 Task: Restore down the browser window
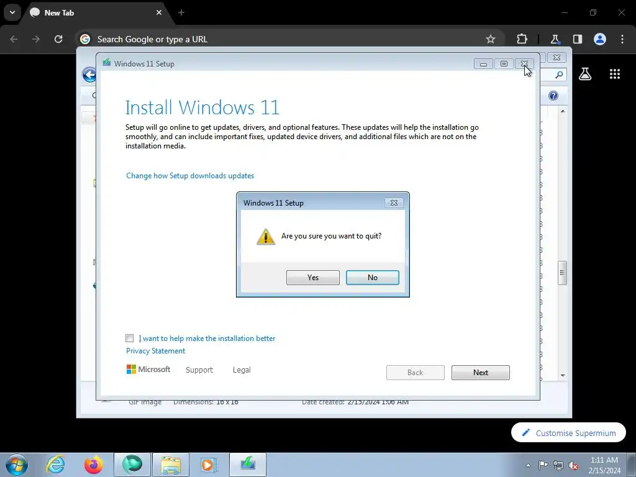(x=593, y=12)
